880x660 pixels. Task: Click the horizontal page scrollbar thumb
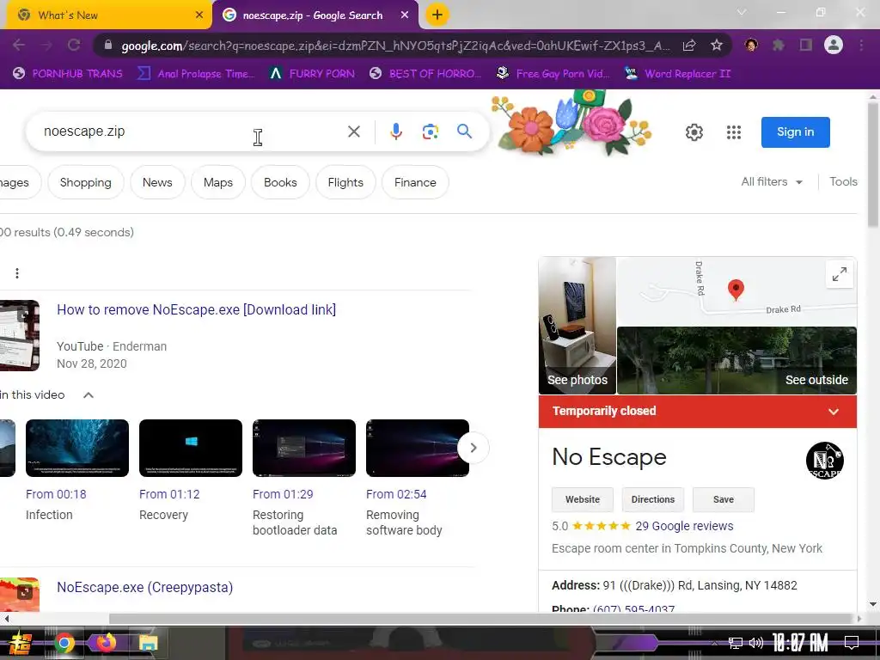pyautogui.click(x=481, y=619)
